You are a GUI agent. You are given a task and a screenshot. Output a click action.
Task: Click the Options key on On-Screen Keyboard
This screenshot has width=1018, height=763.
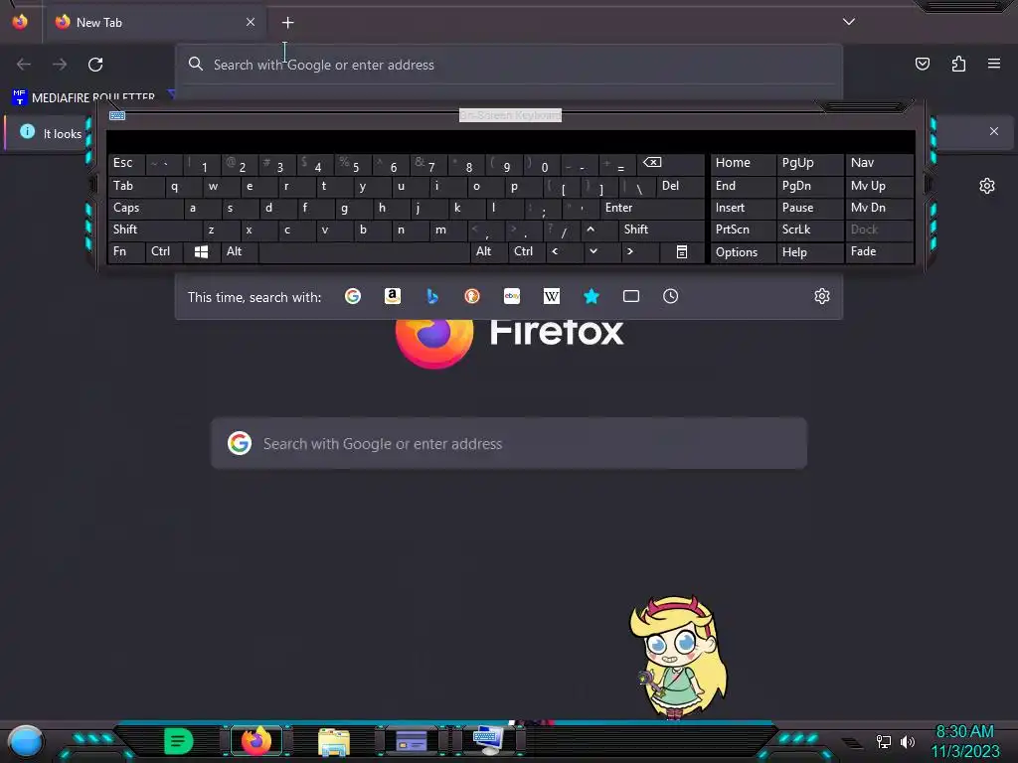[744, 252]
